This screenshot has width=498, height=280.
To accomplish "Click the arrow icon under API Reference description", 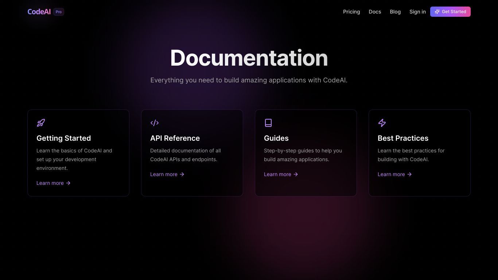I will (x=182, y=174).
